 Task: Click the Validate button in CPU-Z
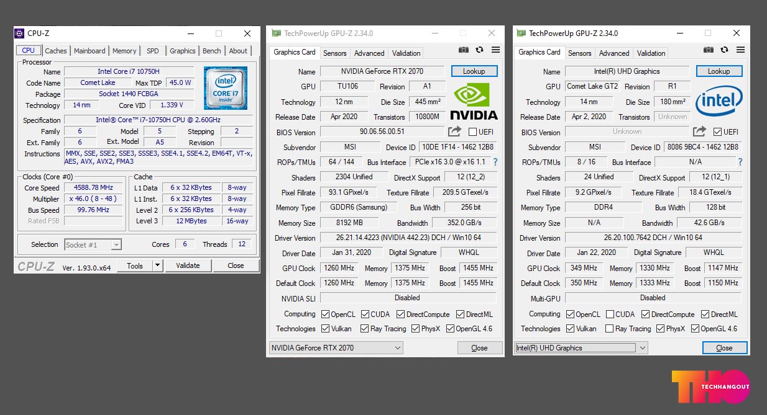click(188, 266)
